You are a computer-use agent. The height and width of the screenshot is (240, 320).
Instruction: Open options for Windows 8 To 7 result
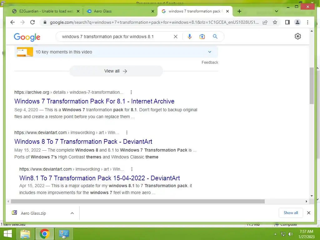[x=127, y=132]
